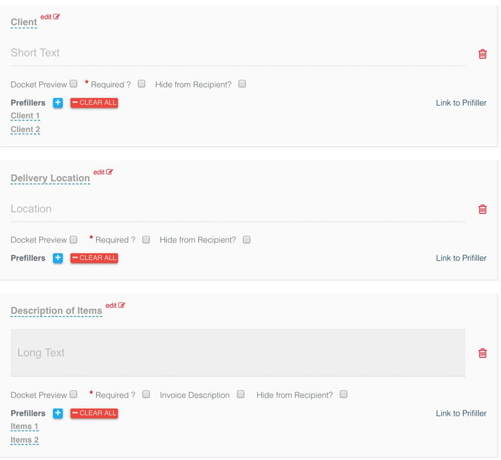Delete the Delivery Location field
The width and height of the screenshot is (501, 460).
(x=482, y=209)
